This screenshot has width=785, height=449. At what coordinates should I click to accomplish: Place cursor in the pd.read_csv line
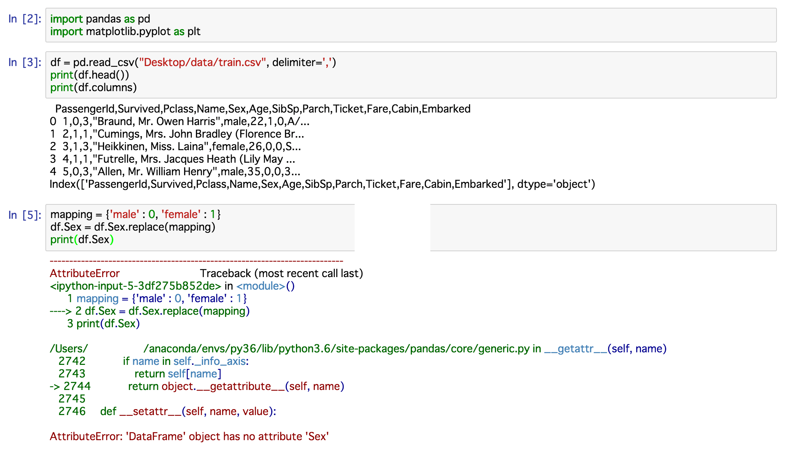click(x=192, y=63)
